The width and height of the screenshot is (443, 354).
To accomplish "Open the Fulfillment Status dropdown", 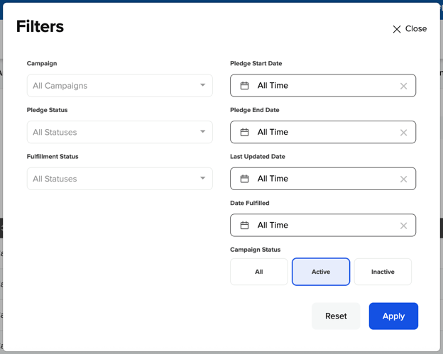I will pyautogui.click(x=119, y=179).
